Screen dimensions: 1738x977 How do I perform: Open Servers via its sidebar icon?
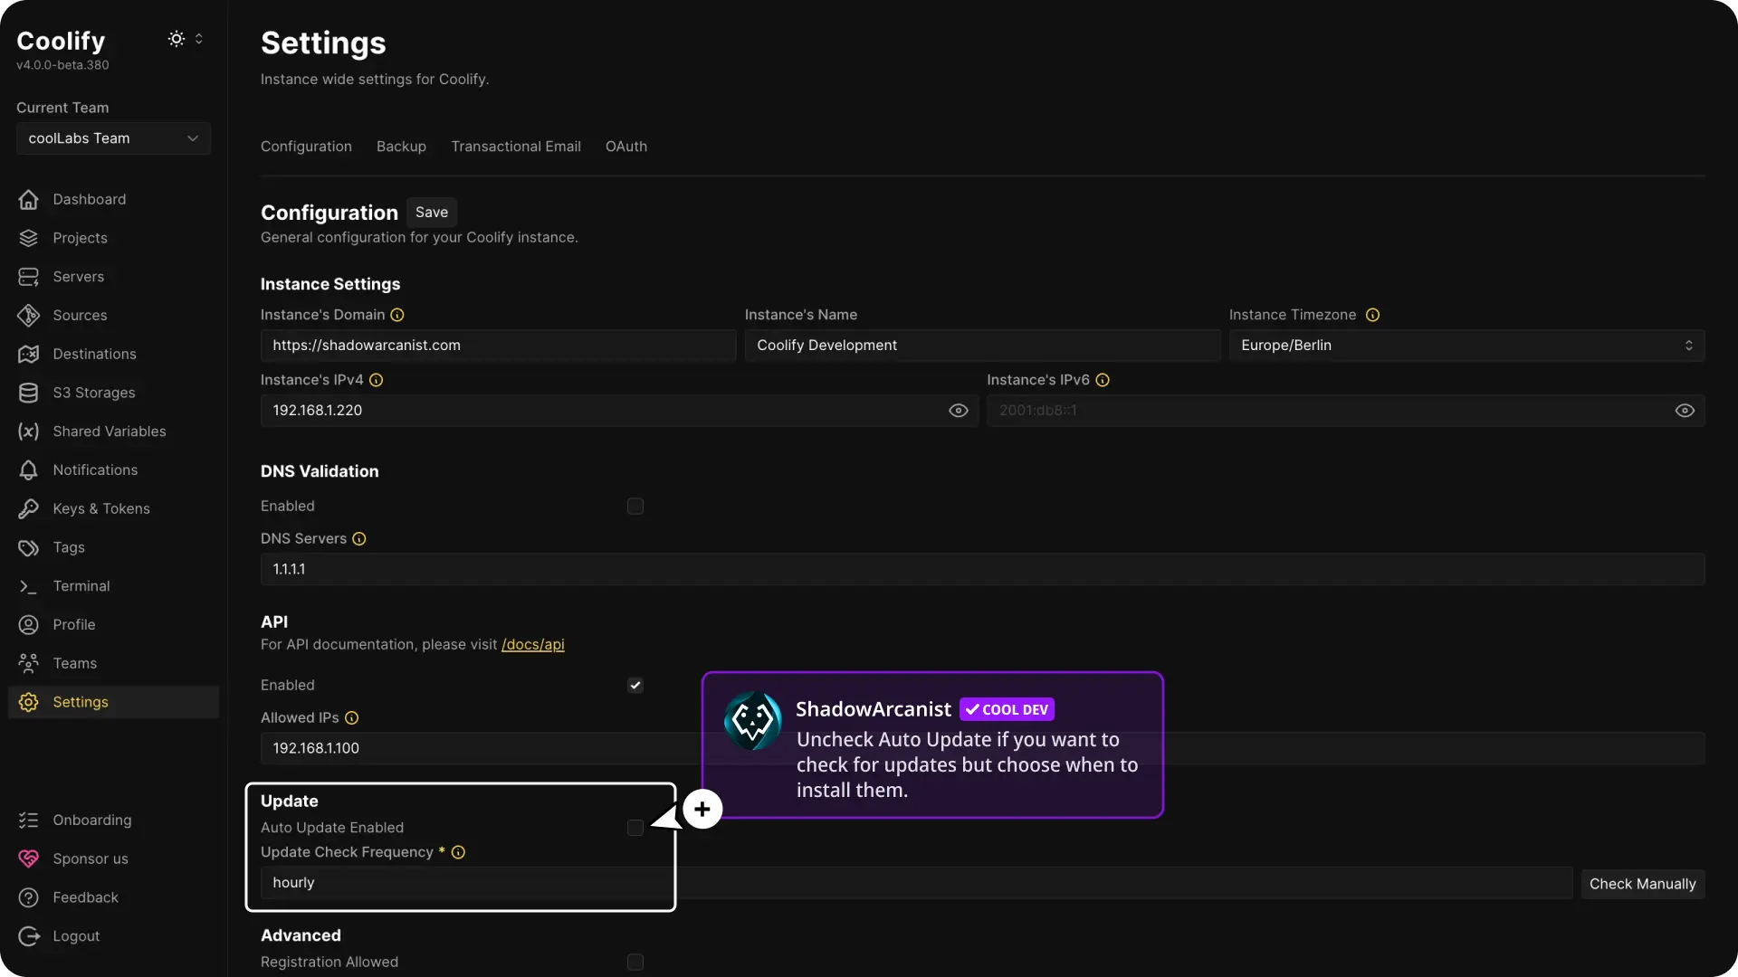(x=28, y=277)
